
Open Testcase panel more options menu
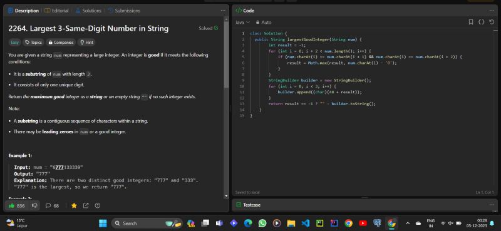[x=492, y=205]
